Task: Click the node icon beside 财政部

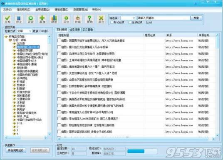Action: click(14, 89)
